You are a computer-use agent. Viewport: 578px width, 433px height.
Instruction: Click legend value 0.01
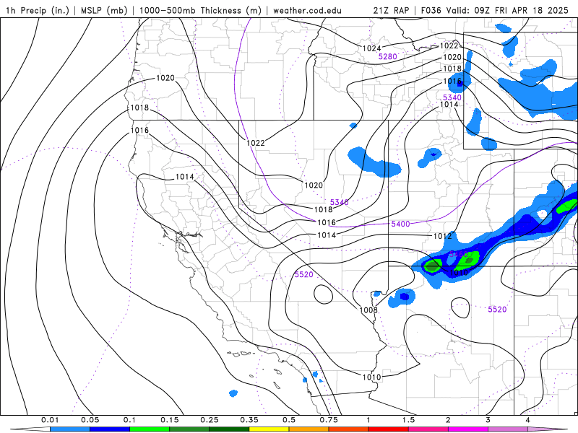click(x=50, y=420)
